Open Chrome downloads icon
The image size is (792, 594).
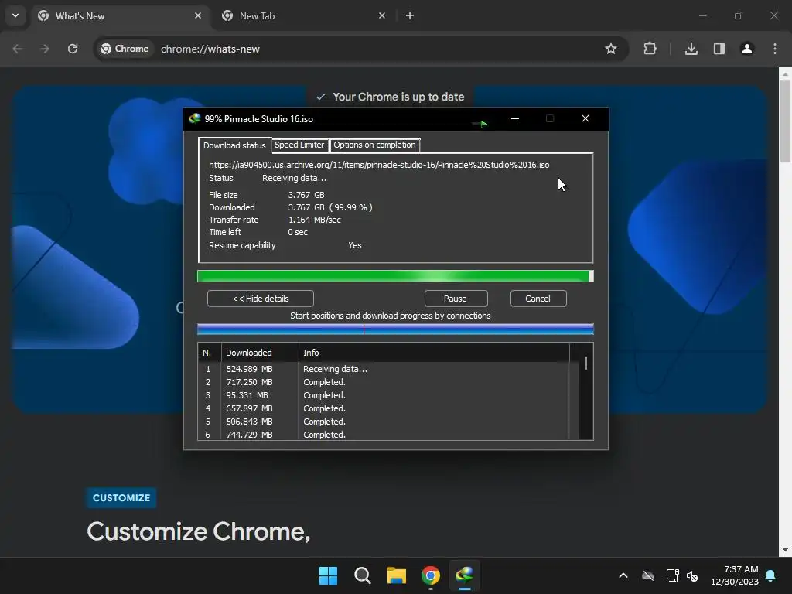click(691, 49)
